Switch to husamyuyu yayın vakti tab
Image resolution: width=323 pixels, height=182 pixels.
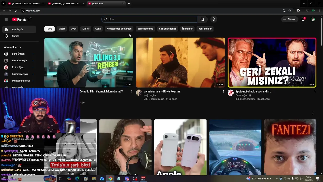pyautogui.click(x=66, y=4)
